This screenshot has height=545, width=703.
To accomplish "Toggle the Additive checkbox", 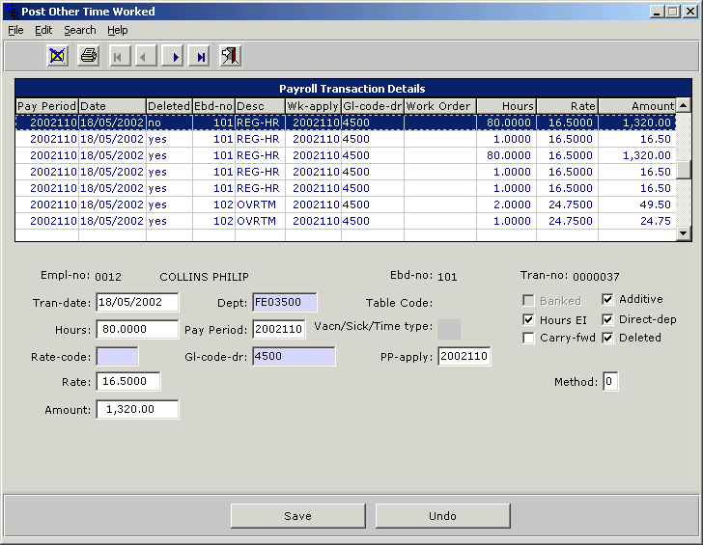I will (609, 300).
